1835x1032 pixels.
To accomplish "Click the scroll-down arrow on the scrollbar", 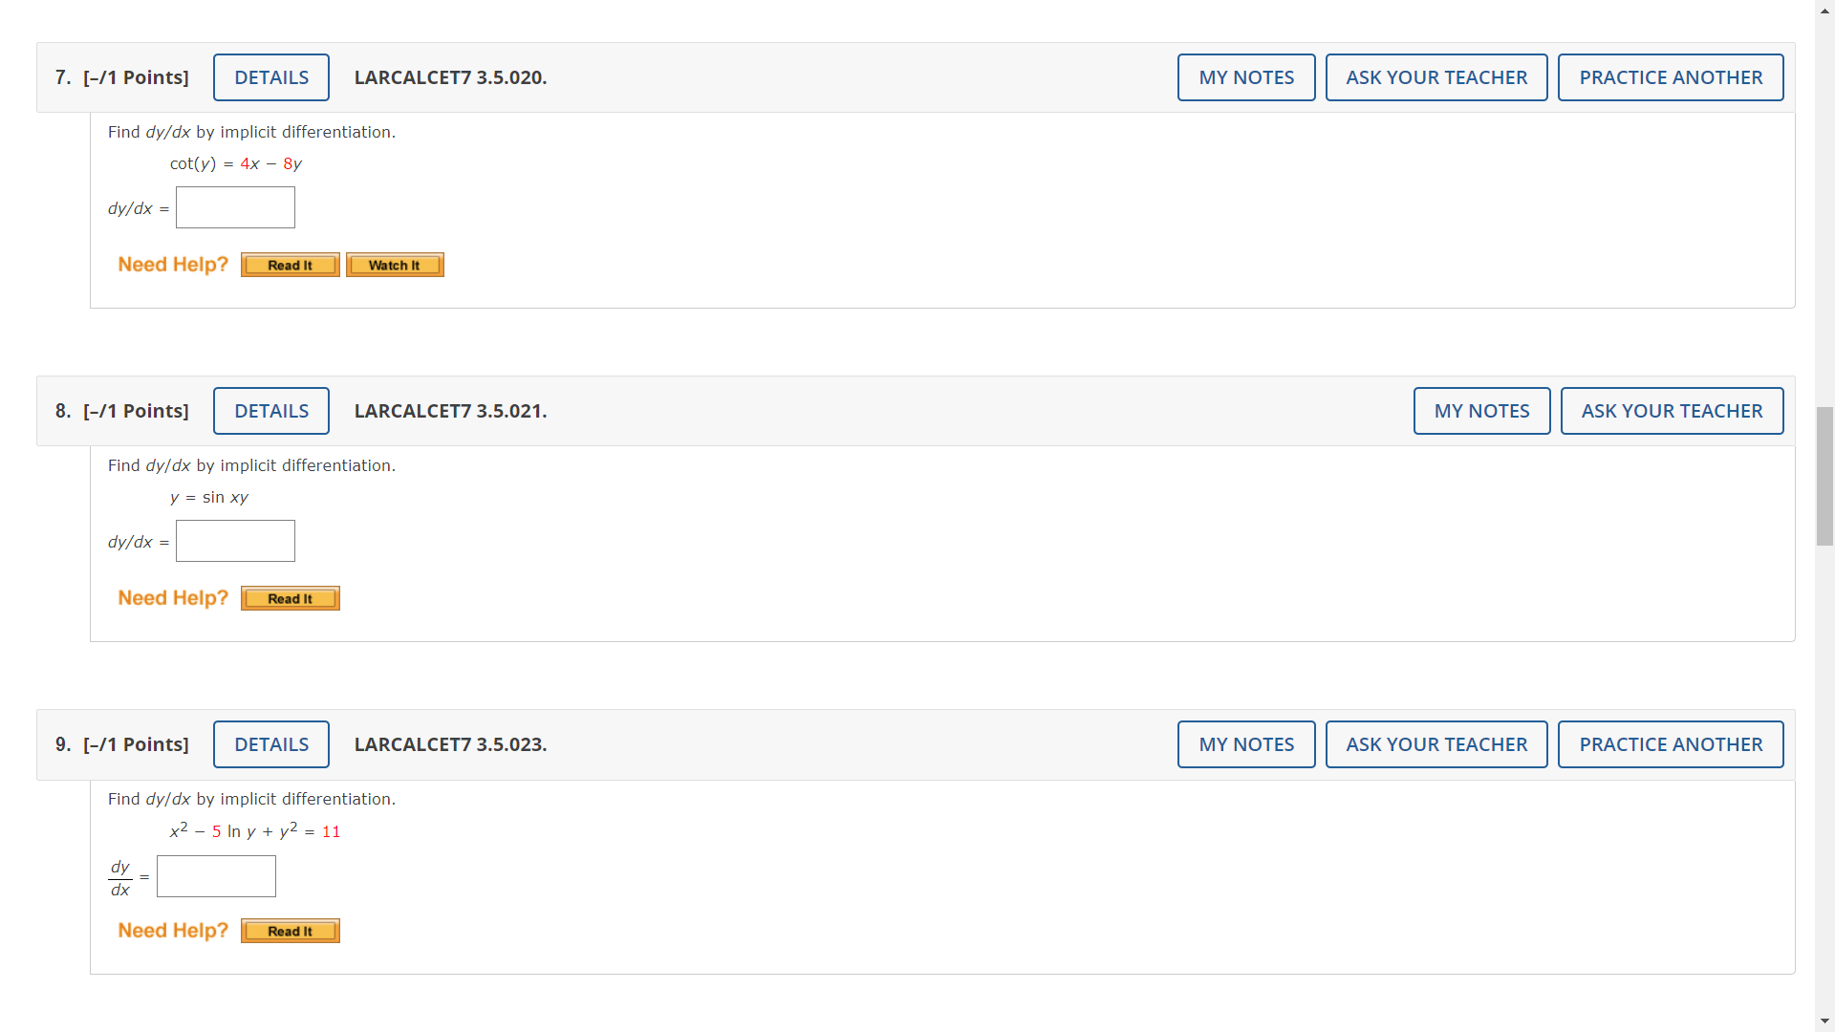I will point(1824,1022).
